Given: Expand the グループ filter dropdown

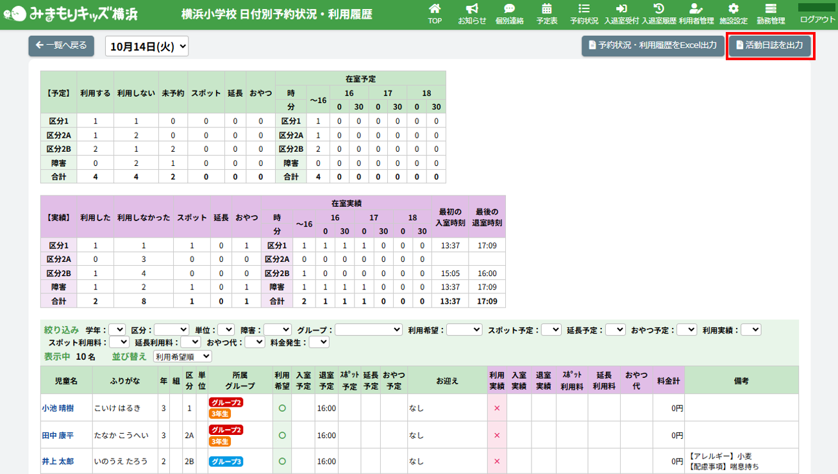Looking at the screenshot, I should 368,329.
